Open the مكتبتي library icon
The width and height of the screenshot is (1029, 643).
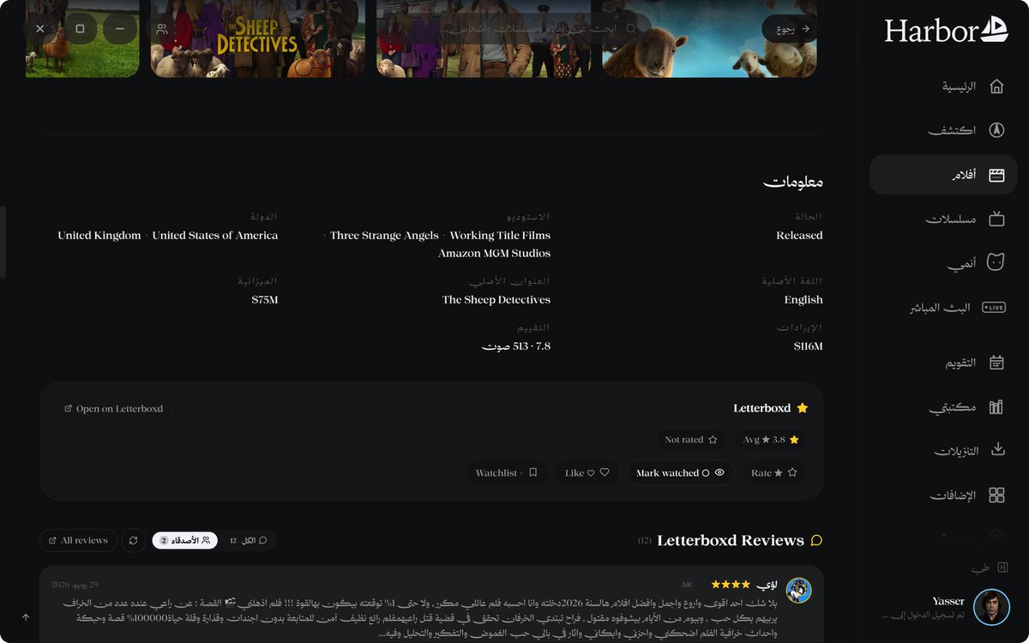996,406
